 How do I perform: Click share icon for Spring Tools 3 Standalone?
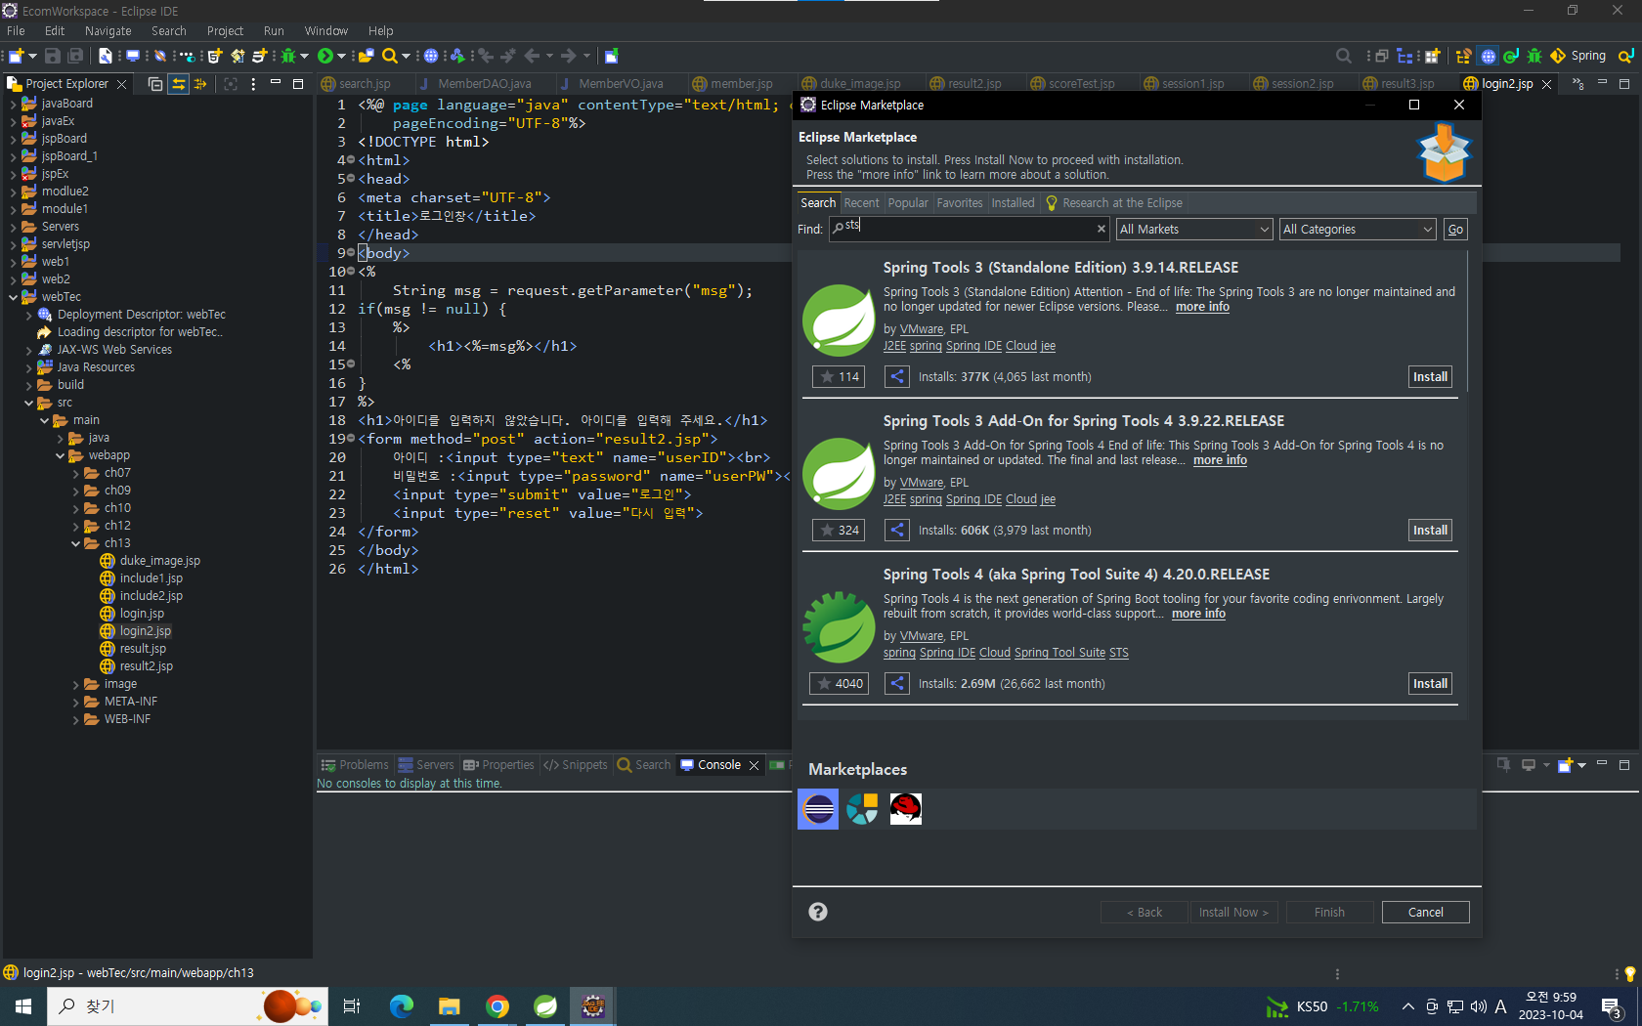tap(897, 377)
